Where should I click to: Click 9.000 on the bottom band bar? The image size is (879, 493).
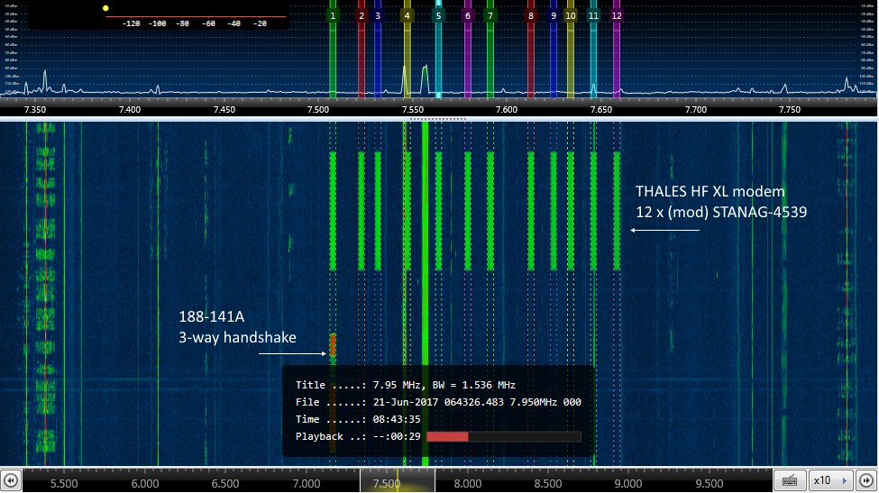[627, 483]
